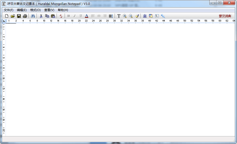
Task: Click the blue wrench tool icon
Action: [x=163, y=16]
